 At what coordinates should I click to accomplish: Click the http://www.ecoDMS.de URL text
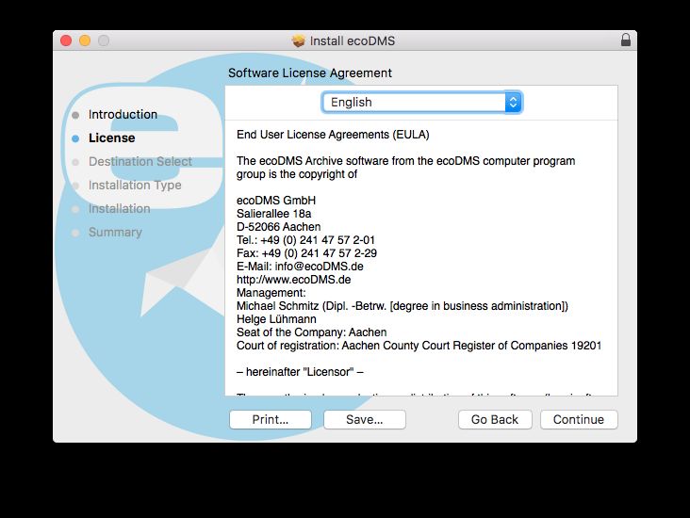[x=293, y=280]
